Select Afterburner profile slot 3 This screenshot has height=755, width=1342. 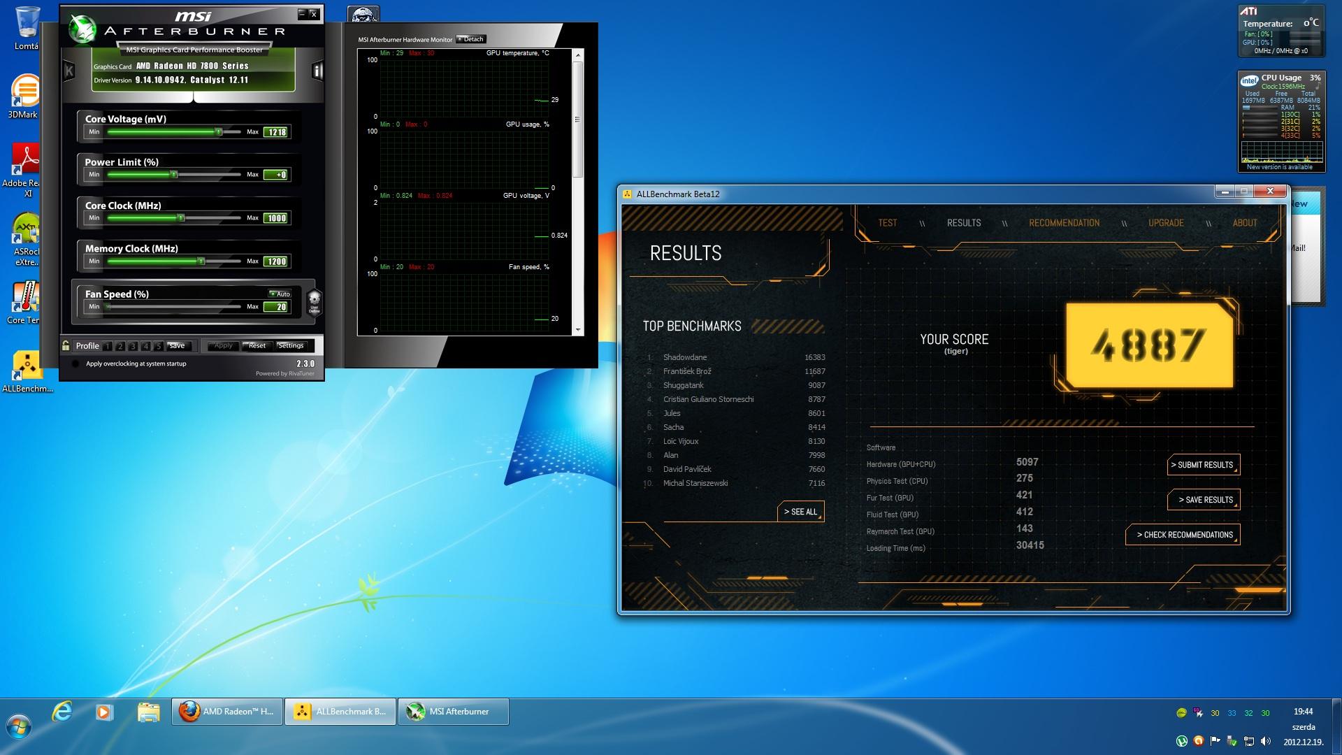click(133, 346)
